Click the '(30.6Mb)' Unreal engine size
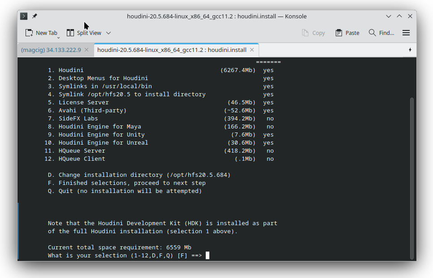 click(x=242, y=143)
